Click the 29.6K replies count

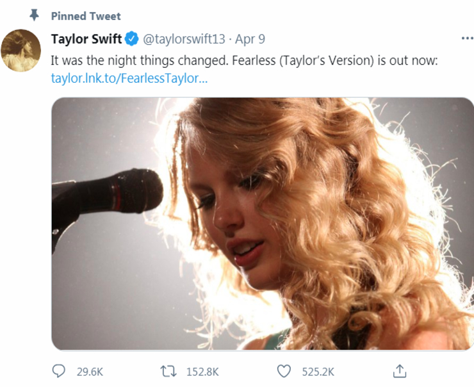point(90,372)
